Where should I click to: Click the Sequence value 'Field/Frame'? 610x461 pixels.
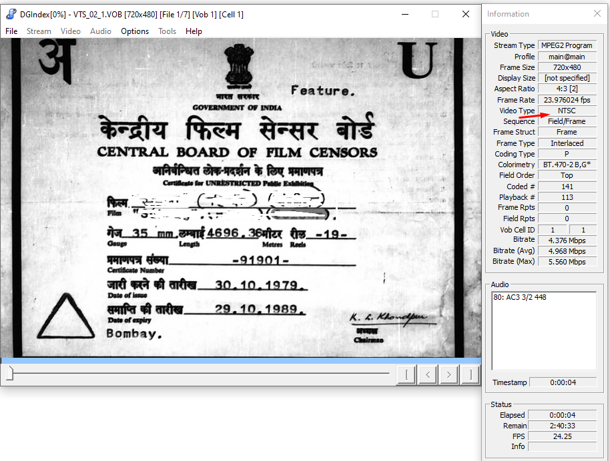tap(567, 121)
